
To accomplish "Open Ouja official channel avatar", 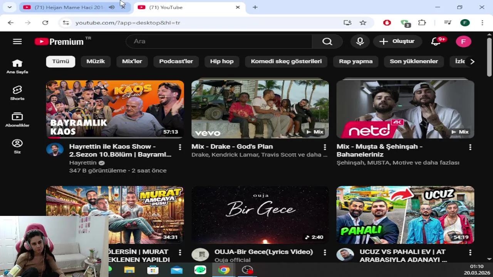I will (200, 254).
